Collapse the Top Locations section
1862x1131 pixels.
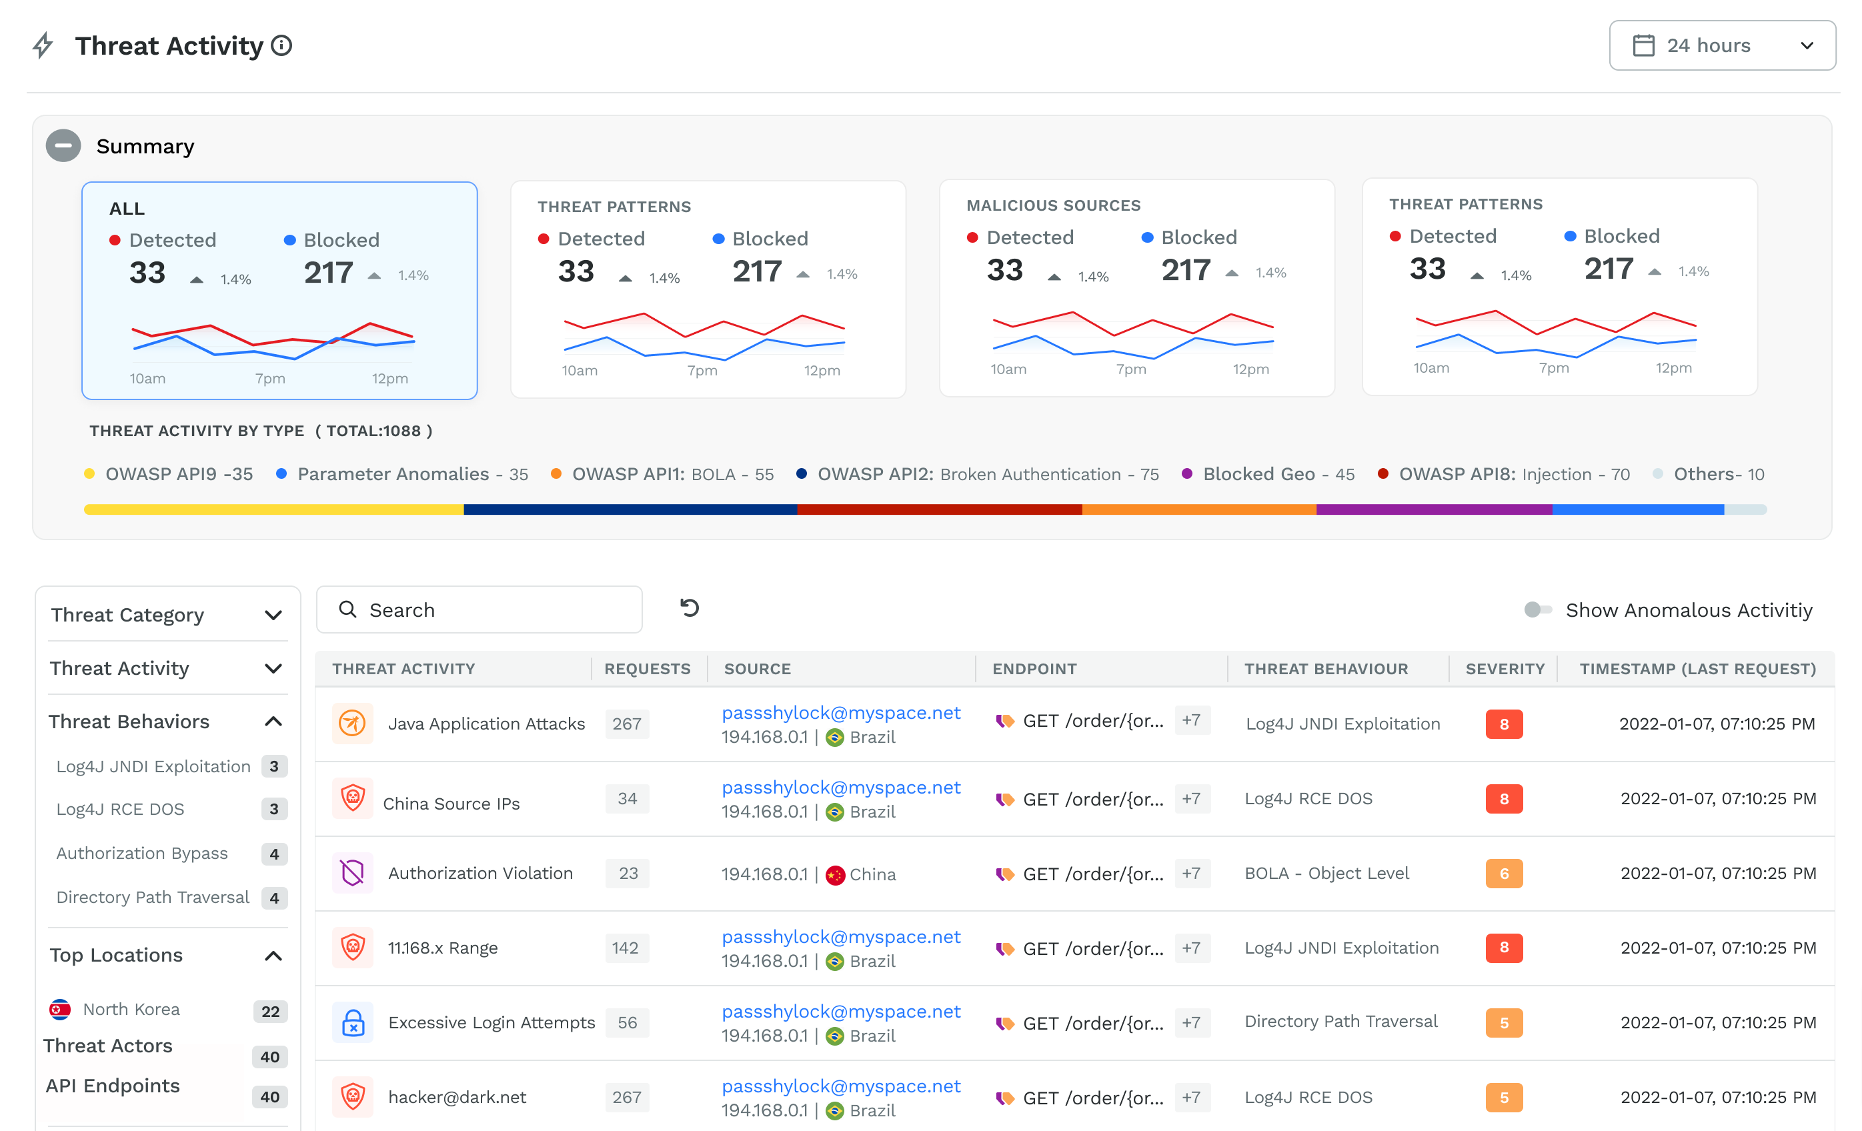273,956
